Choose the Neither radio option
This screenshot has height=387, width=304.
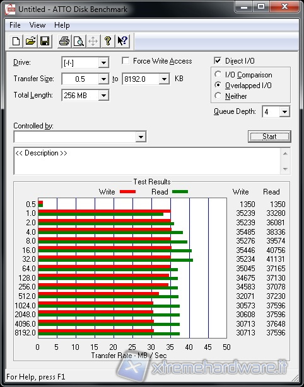[x=218, y=96]
